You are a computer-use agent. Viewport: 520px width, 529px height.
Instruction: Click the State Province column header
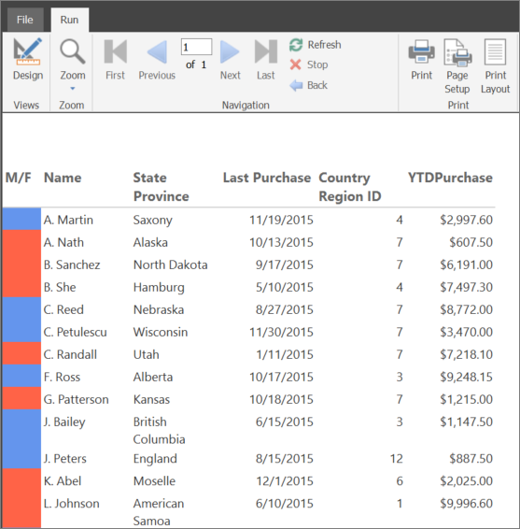(162, 187)
